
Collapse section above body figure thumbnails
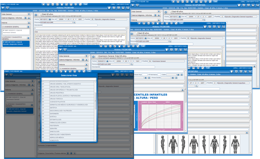pos(247,133)
